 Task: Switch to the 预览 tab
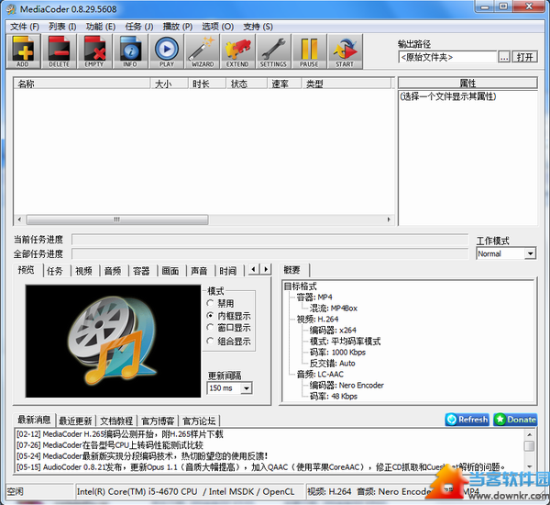(x=27, y=270)
